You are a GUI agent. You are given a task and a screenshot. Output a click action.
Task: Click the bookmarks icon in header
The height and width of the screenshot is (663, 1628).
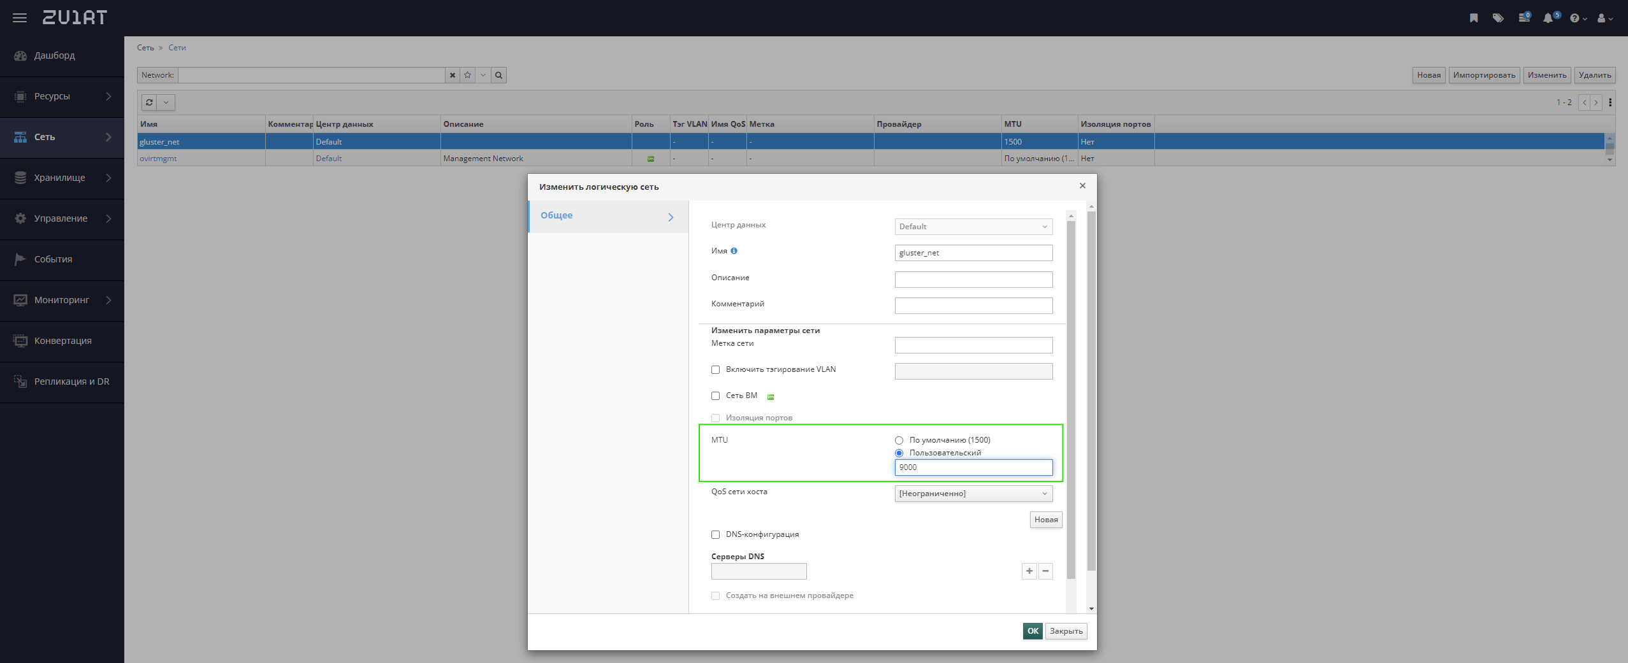point(1474,18)
